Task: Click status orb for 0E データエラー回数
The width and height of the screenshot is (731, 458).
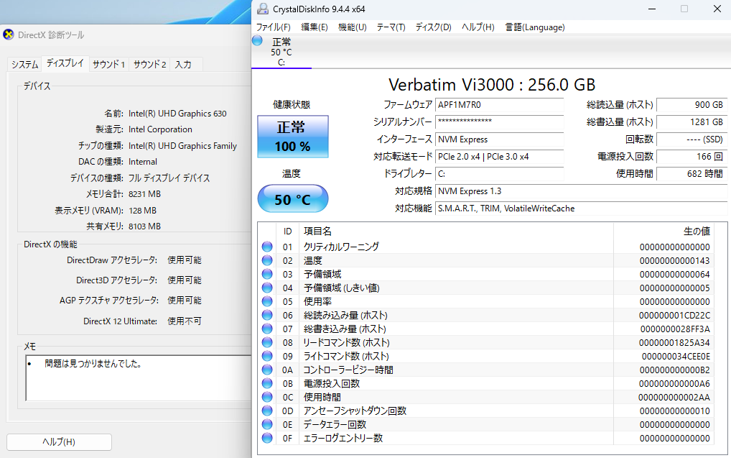Action: click(x=267, y=424)
